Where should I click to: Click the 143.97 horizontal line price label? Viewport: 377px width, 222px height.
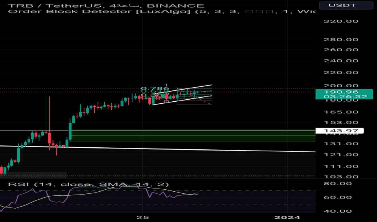[x=339, y=131]
